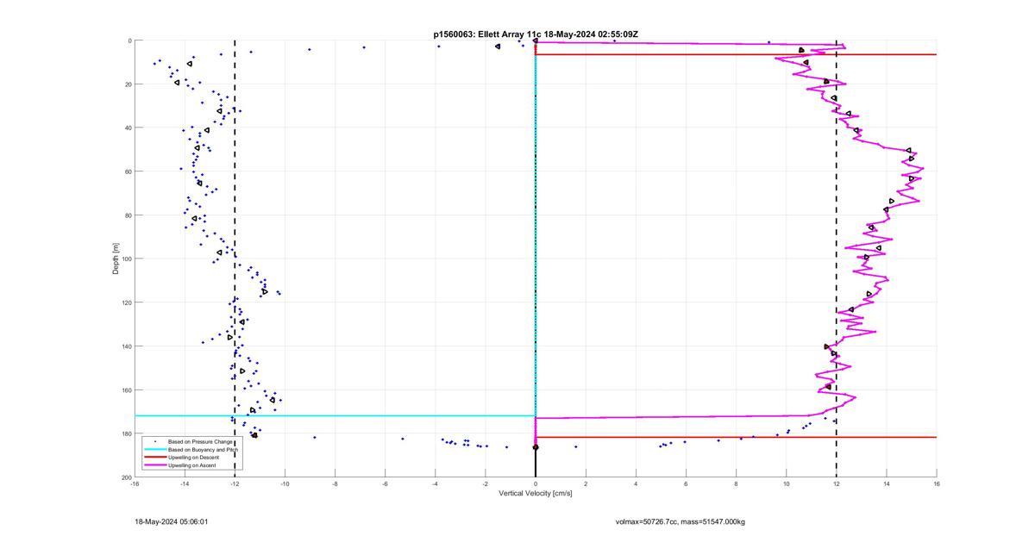1035x536 pixels.
Task: Click the cyan line sample in the legend
Action: (155, 450)
